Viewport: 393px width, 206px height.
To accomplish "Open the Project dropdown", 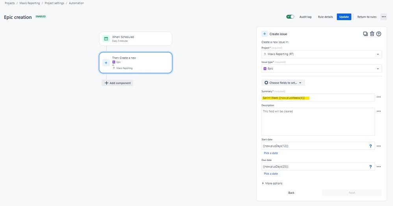I will tap(322, 54).
